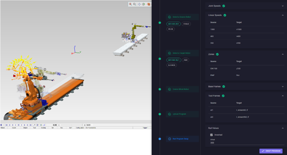Click the Coord column header
This screenshot has height=155, width=287.
coord(14,128)
